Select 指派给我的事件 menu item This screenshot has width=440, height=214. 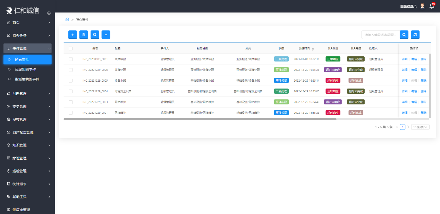pyautogui.click(x=27, y=79)
